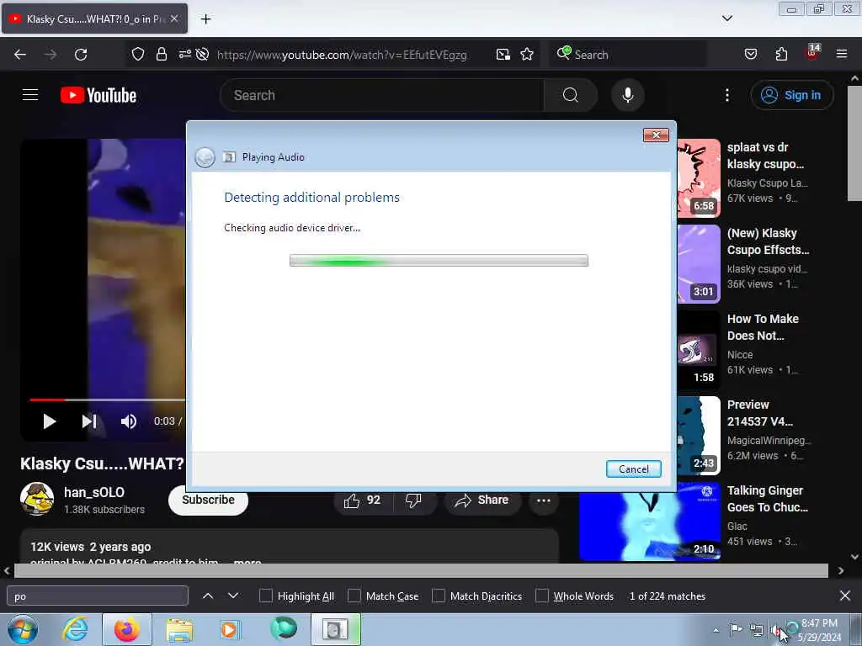Select the Klasky Csu...WHAT?! browser tab
The width and height of the screenshot is (862, 646).
[94, 19]
